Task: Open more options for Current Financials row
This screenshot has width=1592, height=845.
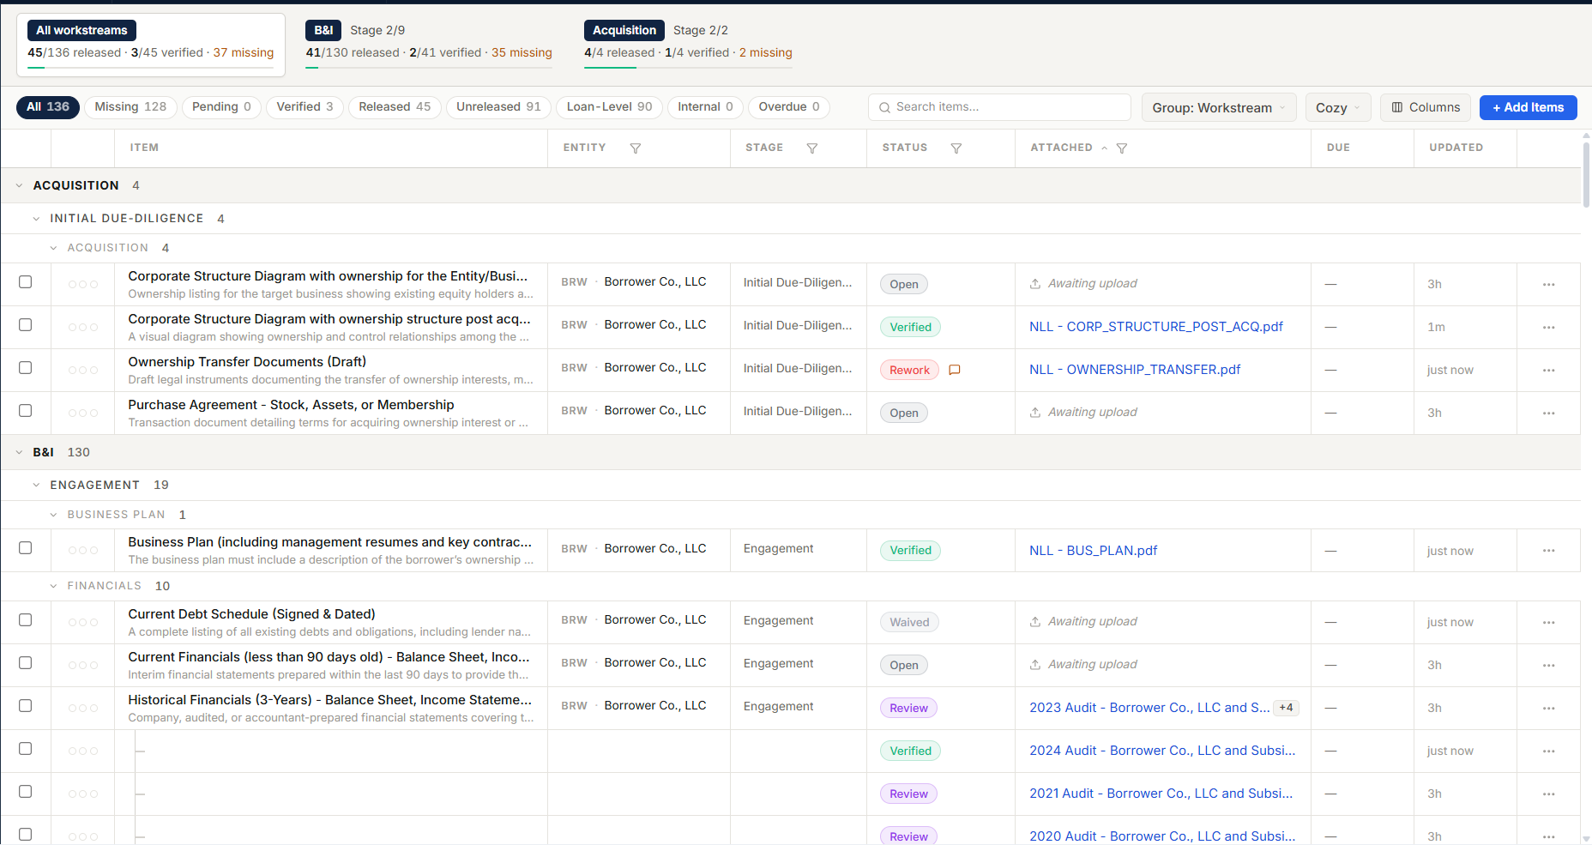Action: pos(1549,666)
